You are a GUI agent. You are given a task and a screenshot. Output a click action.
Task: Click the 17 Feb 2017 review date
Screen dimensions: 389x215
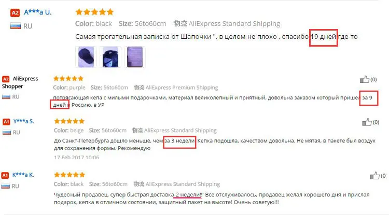[76, 157]
